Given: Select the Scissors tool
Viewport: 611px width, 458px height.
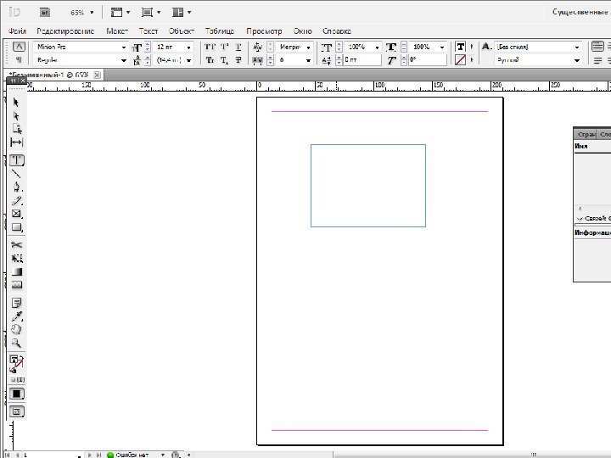Looking at the screenshot, I should point(16,244).
